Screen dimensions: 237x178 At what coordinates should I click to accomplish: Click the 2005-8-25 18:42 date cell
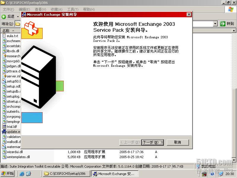click(131, 157)
